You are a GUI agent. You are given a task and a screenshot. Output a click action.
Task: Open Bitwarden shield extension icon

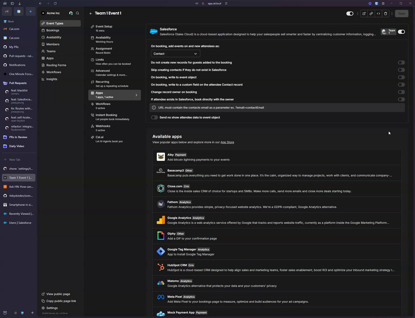[376, 3]
